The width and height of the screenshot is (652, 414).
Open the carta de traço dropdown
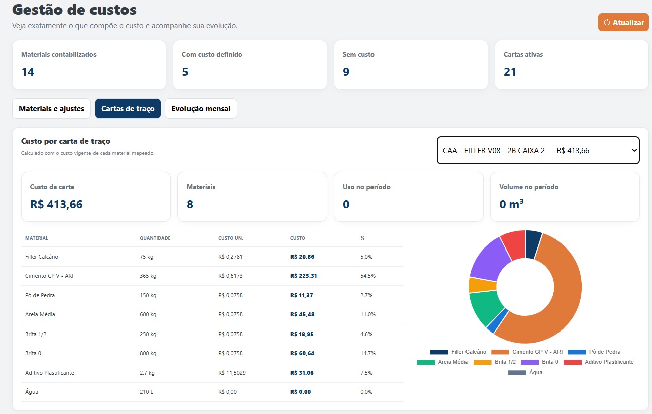click(x=538, y=150)
